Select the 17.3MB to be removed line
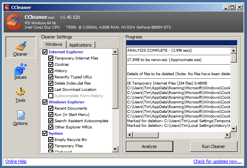 coord(164,60)
